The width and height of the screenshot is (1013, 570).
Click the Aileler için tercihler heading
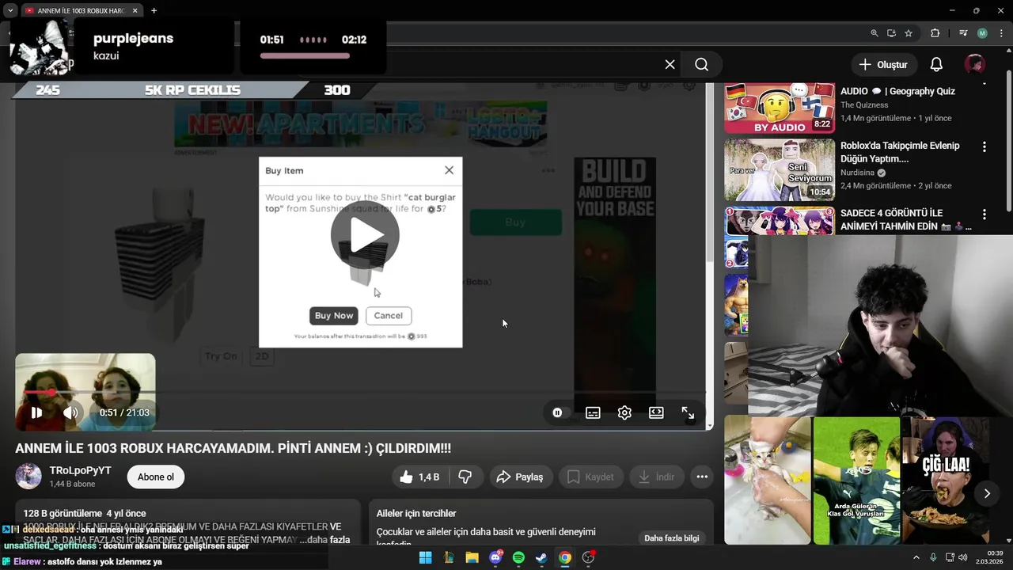point(416,514)
